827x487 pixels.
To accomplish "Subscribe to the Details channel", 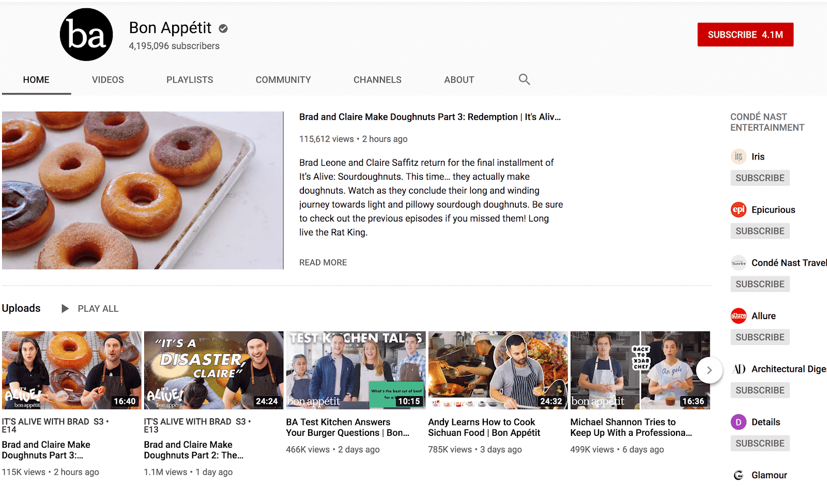I will pyautogui.click(x=760, y=443).
